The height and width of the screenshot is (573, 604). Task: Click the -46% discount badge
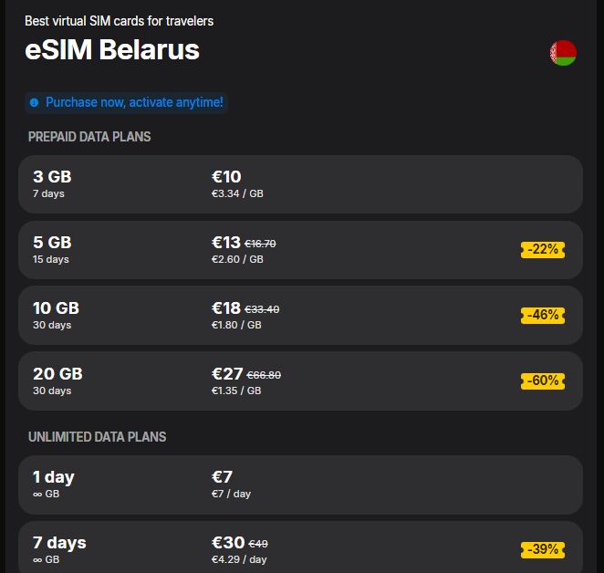543,315
